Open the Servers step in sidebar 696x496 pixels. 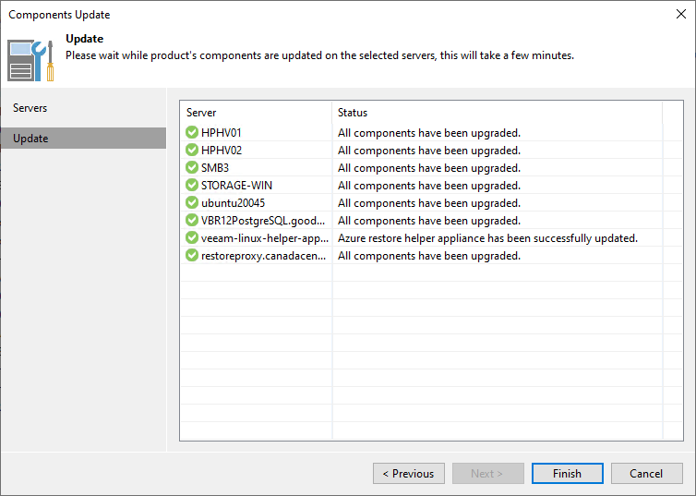pos(30,108)
